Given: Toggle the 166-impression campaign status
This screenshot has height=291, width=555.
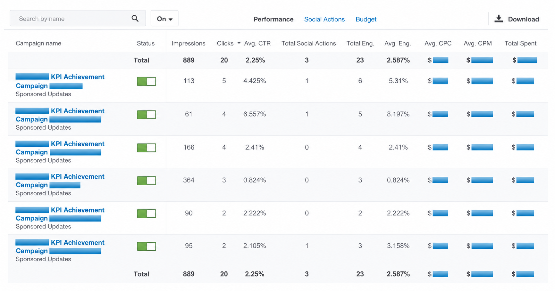Looking at the screenshot, I should pyautogui.click(x=147, y=148).
